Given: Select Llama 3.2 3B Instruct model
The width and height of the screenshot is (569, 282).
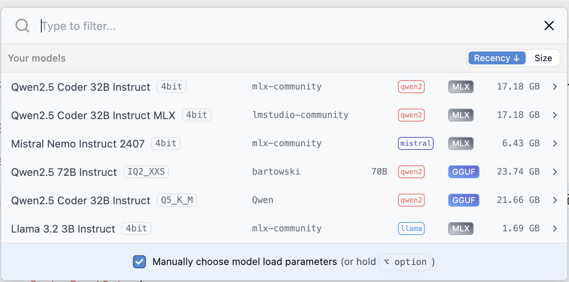Looking at the screenshot, I should point(63,229).
